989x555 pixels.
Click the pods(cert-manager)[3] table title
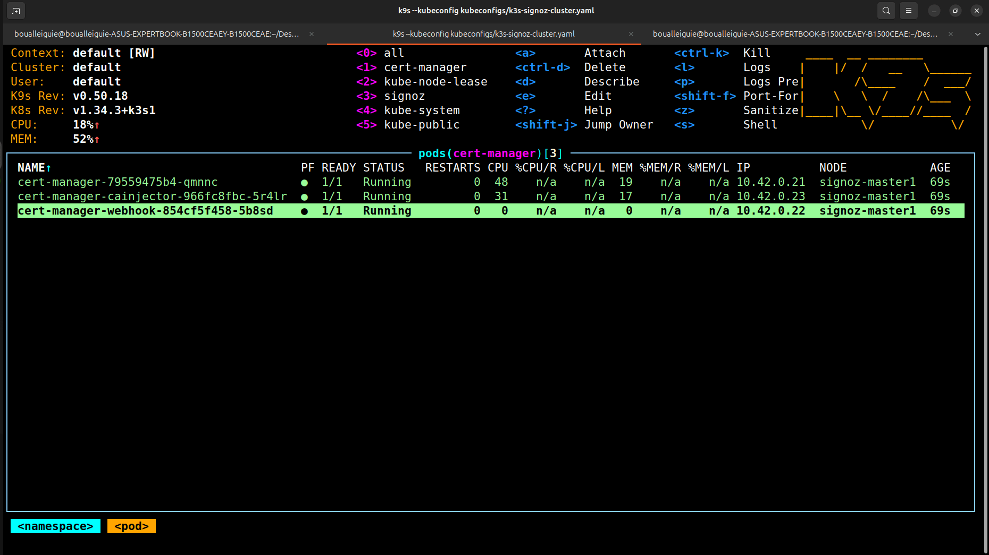click(490, 153)
